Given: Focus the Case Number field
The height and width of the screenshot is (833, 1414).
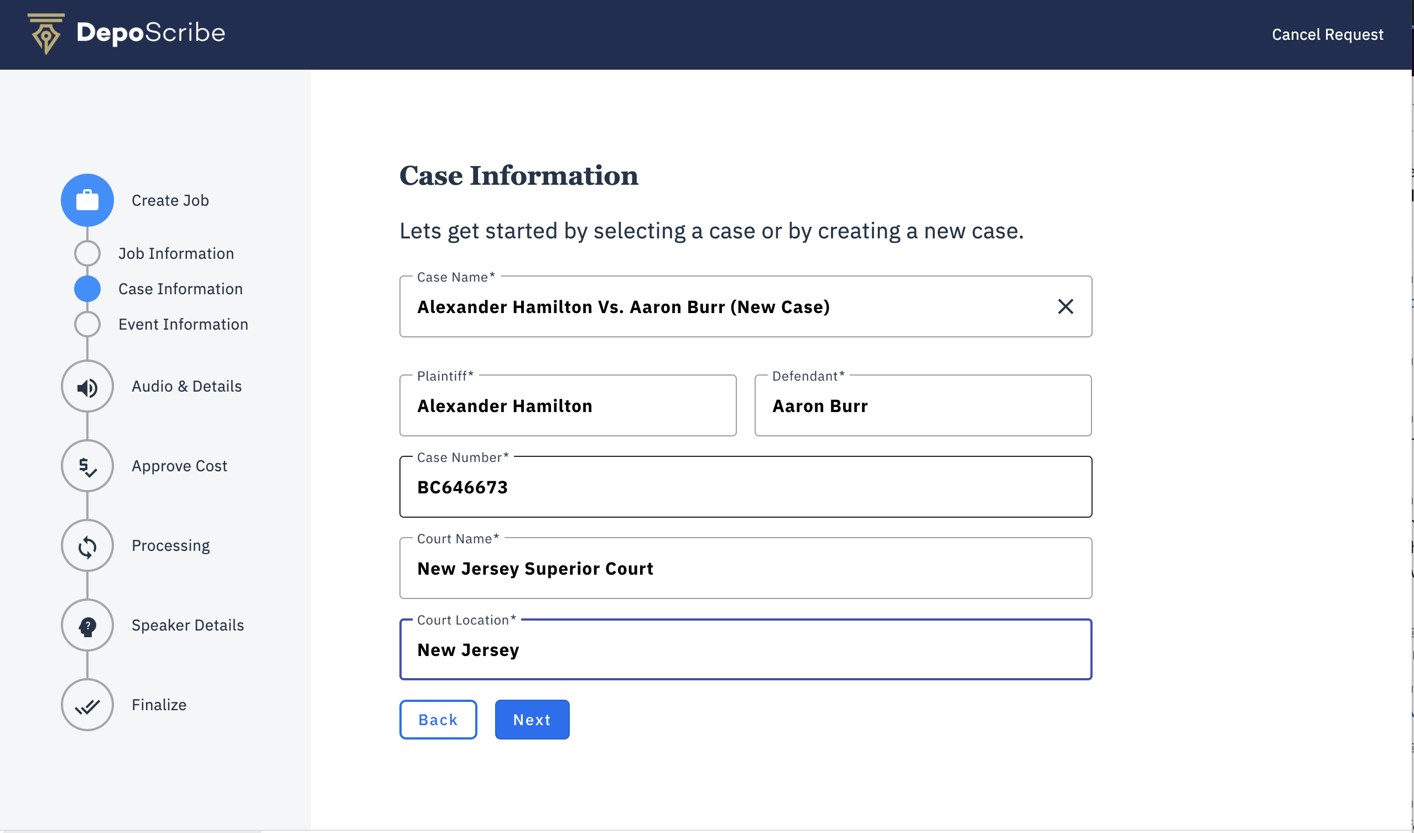Looking at the screenshot, I should [745, 487].
